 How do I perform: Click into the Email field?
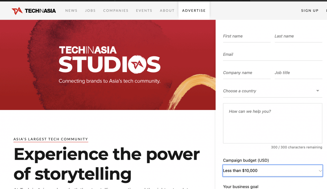coord(273,55)
